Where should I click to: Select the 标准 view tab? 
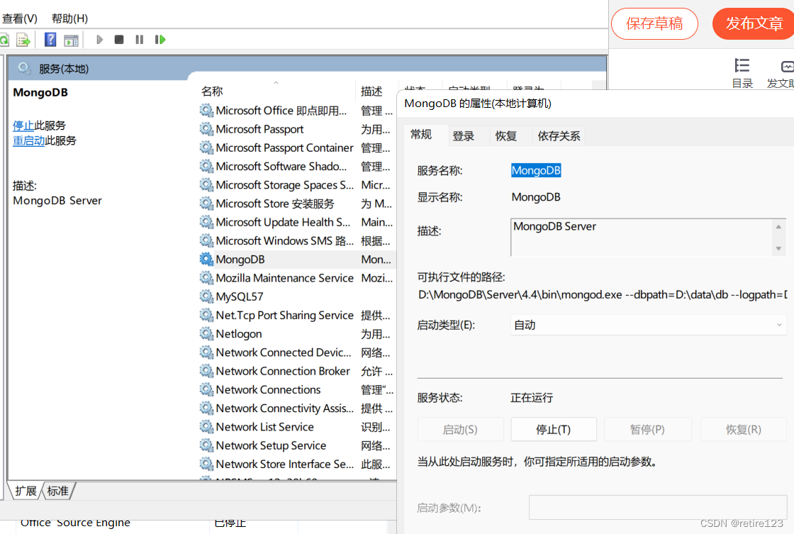pos(57,491)
